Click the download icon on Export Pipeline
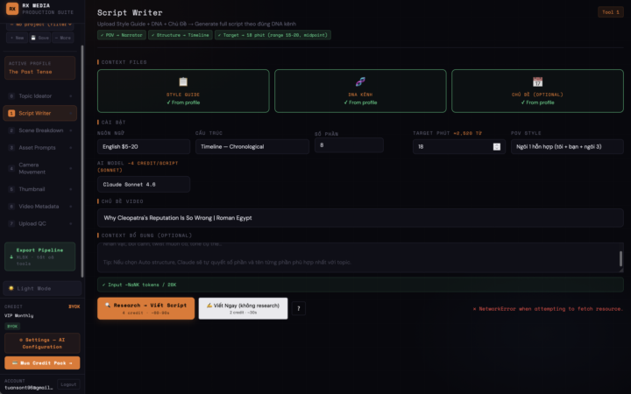The image size is (631, 394). tap(11, 257)
